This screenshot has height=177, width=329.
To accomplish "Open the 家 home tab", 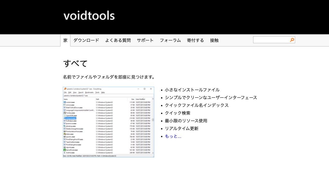I will 65,40.
